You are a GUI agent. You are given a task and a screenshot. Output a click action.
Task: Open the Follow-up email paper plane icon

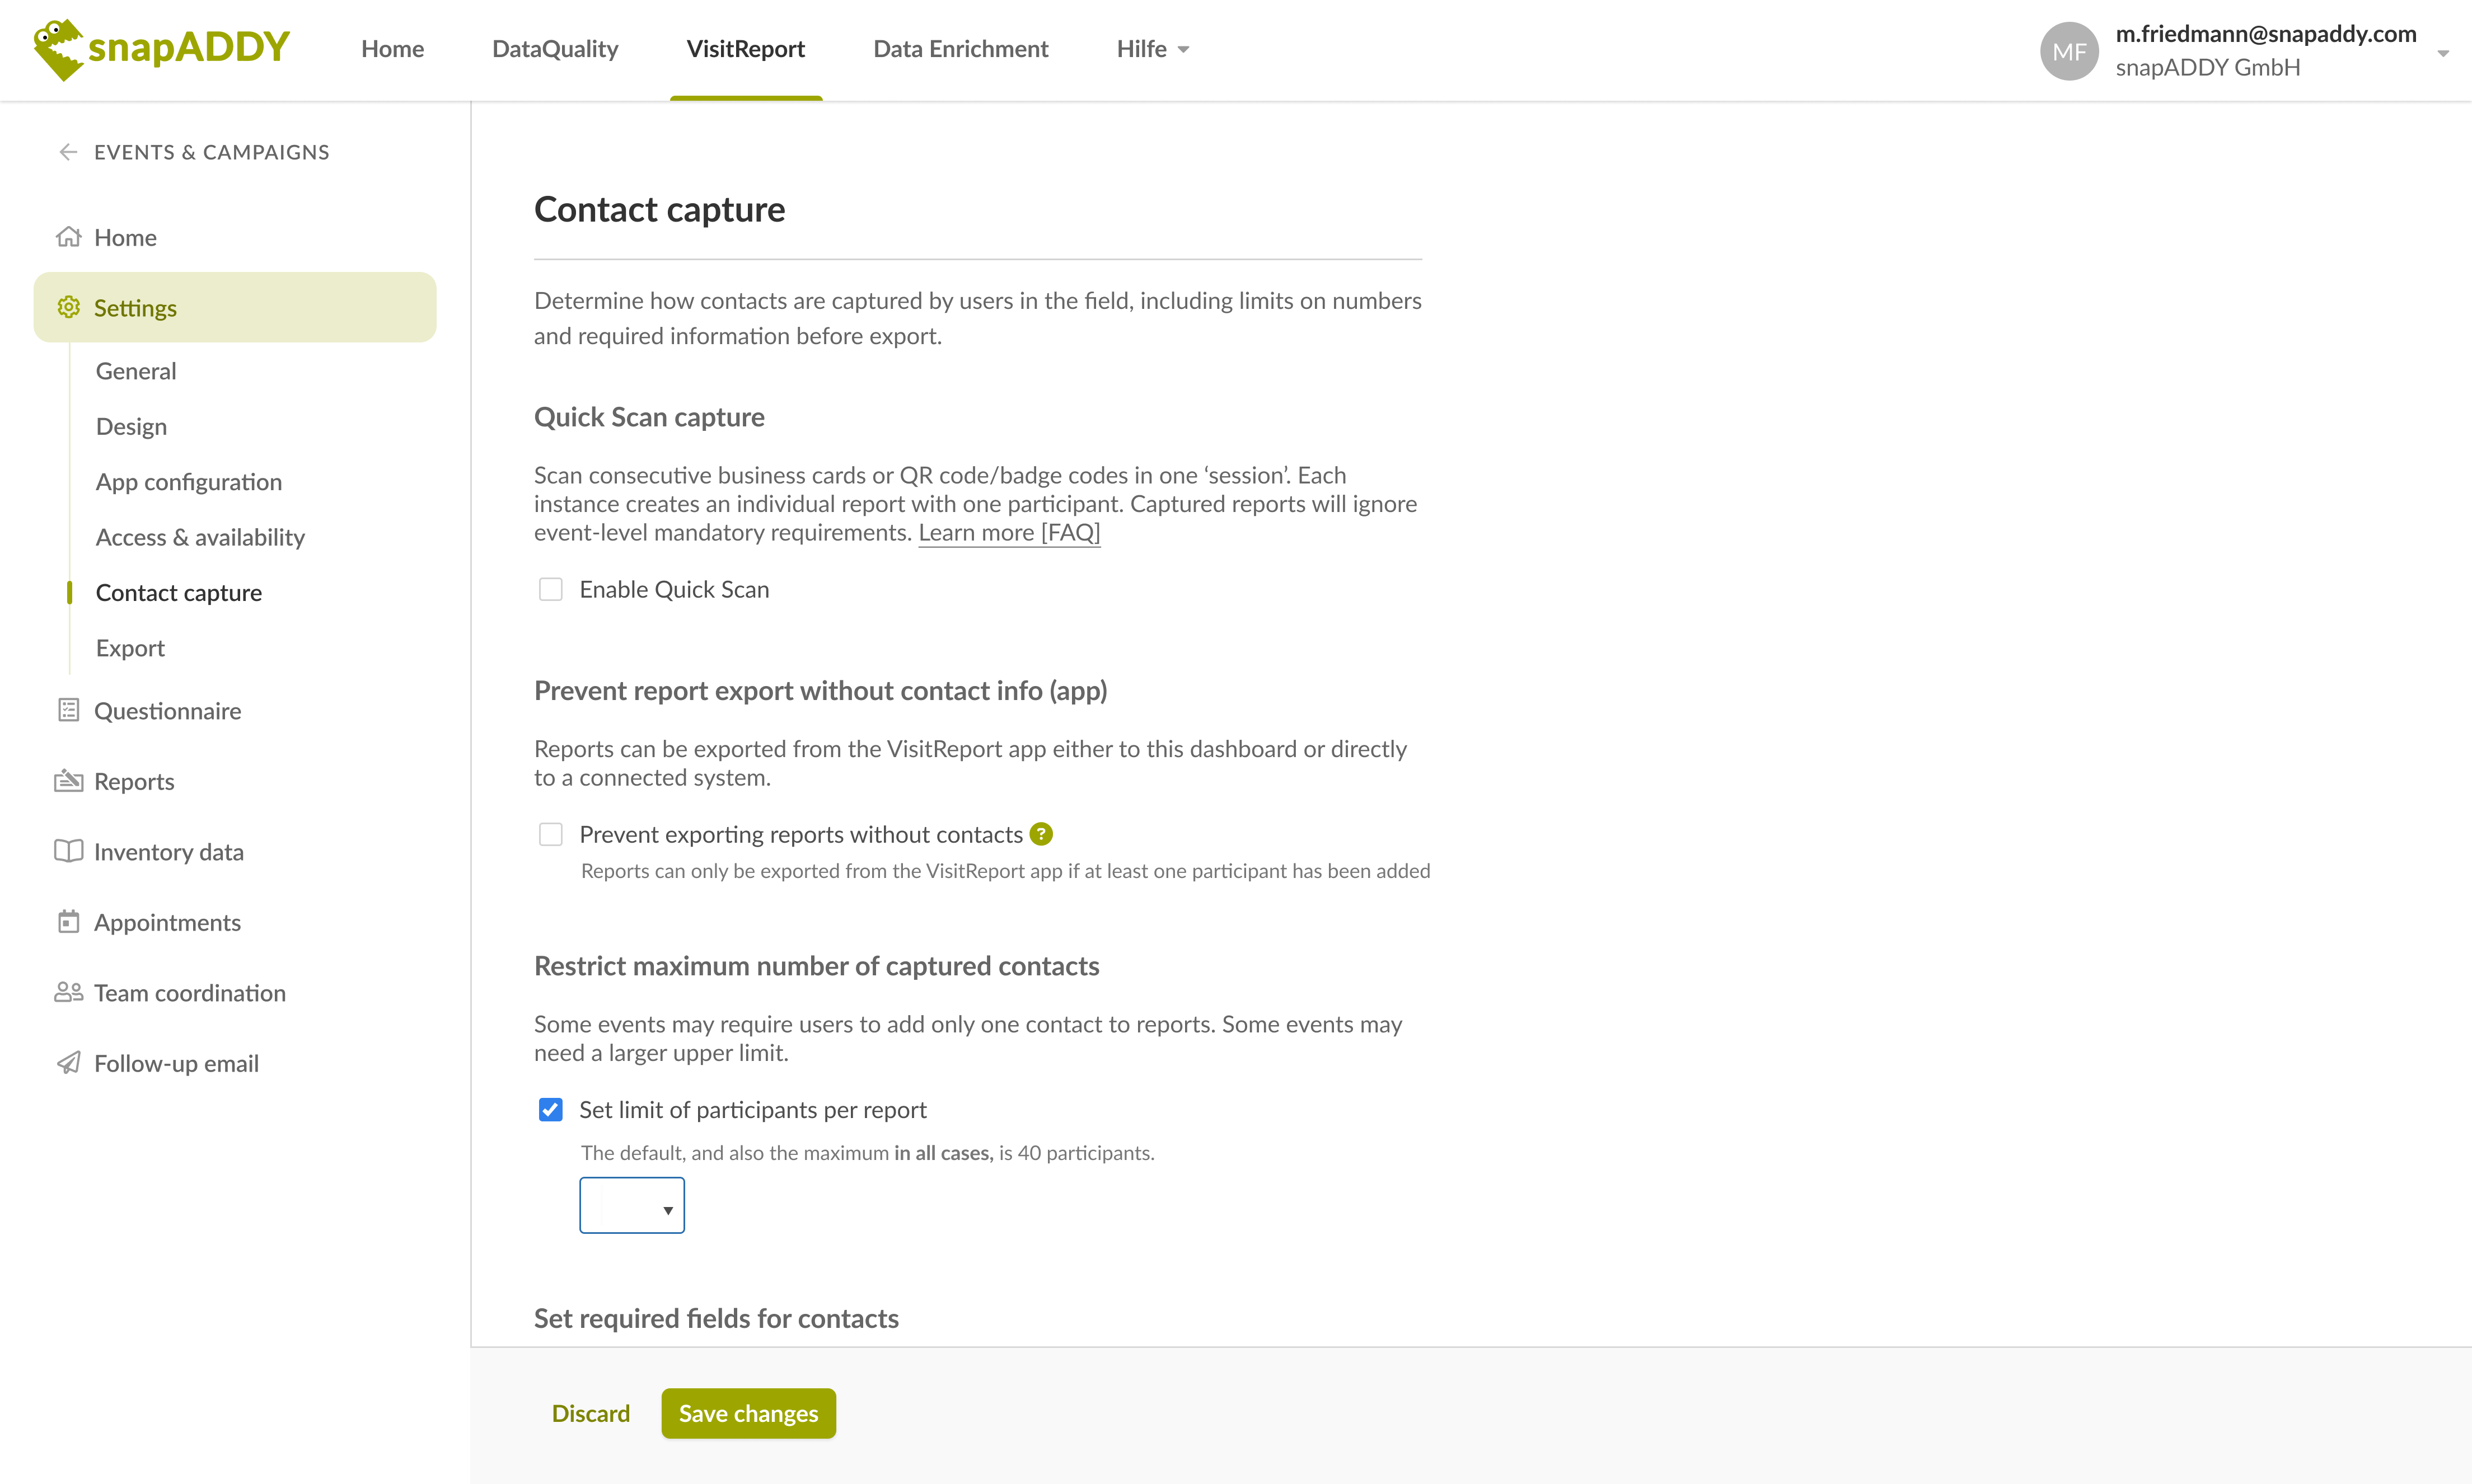pyautogui.click(x=68, y=1062)
